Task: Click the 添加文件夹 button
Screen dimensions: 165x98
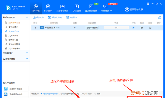Action: coord(55,17)
